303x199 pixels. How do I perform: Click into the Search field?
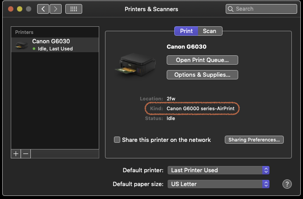264,9
